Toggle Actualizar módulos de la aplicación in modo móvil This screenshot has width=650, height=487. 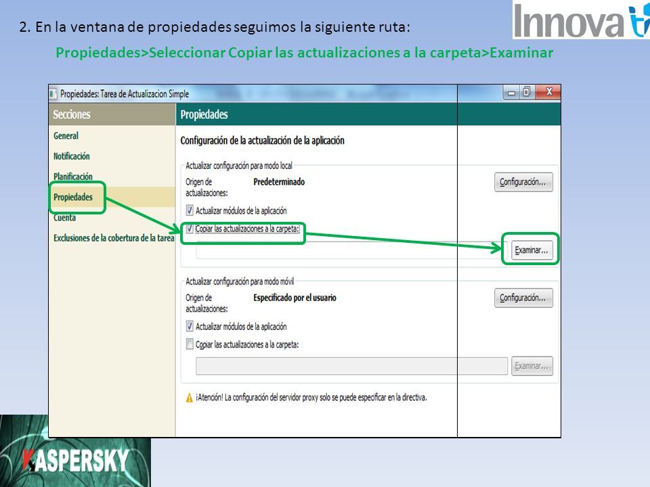(190, 326)
